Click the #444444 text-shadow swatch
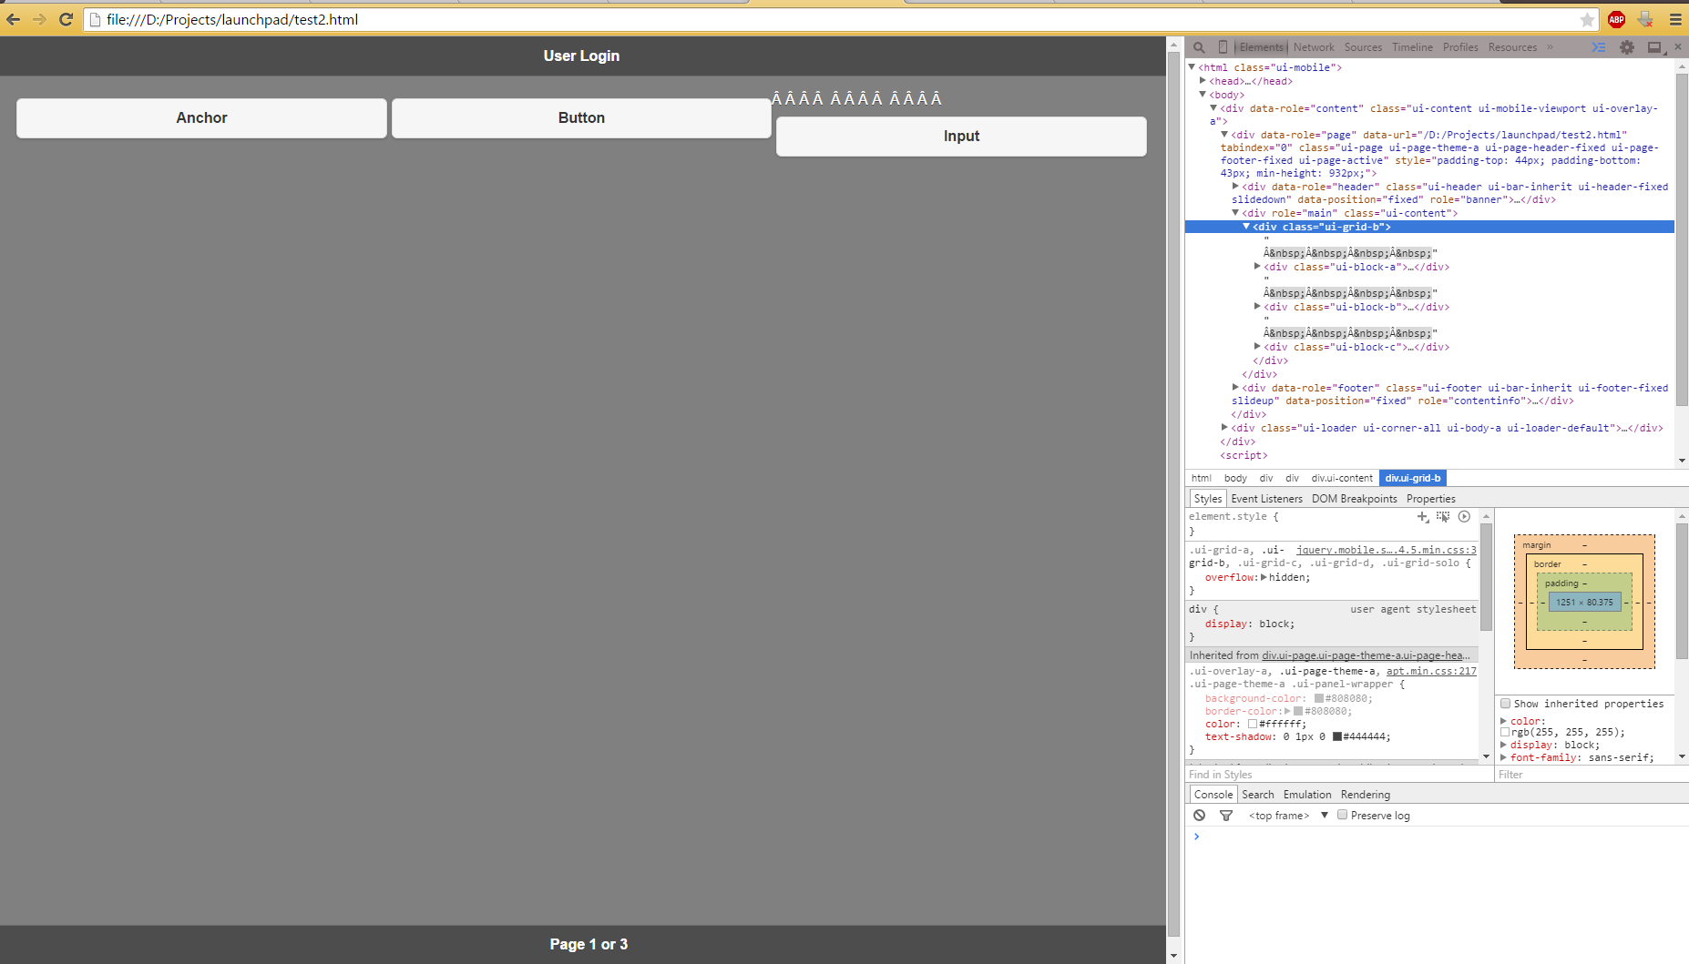 [1336, 736]
